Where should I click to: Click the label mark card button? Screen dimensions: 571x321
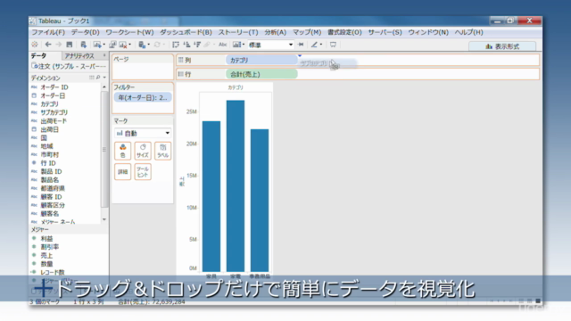click(162, 151)
